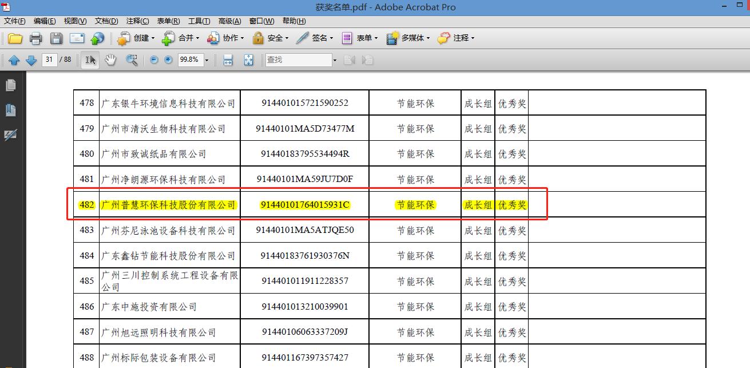Go to next page with down arrow

coord(31,60)
